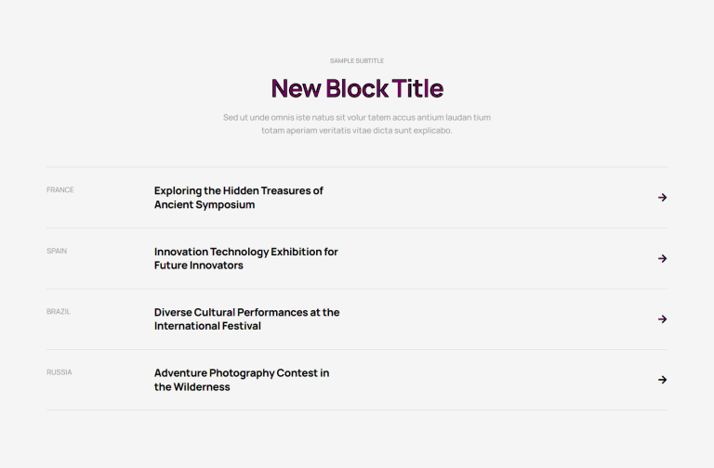The image size is (714, 468).
Task: Click the words "International Festival" in third title
Action: [207, 326]
